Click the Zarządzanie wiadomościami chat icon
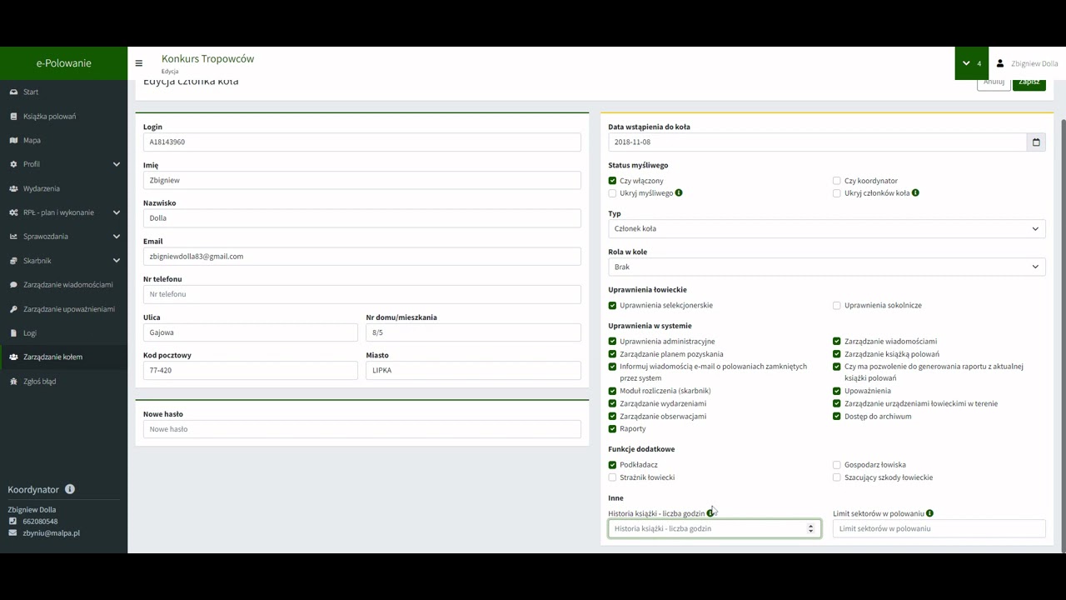Screen dimensions: 1066x600 pos(13,285)
